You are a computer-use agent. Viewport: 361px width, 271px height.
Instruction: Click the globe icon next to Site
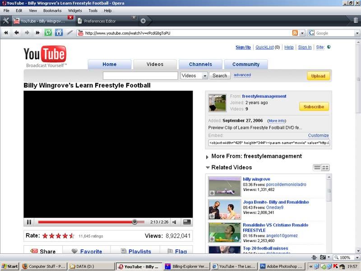click(329, 47)
